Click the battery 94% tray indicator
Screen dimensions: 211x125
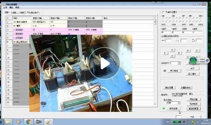click(177, 122)
